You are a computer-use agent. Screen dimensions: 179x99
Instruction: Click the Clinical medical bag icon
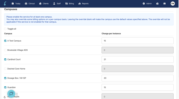pyautogui.click(x=26, y=3)
